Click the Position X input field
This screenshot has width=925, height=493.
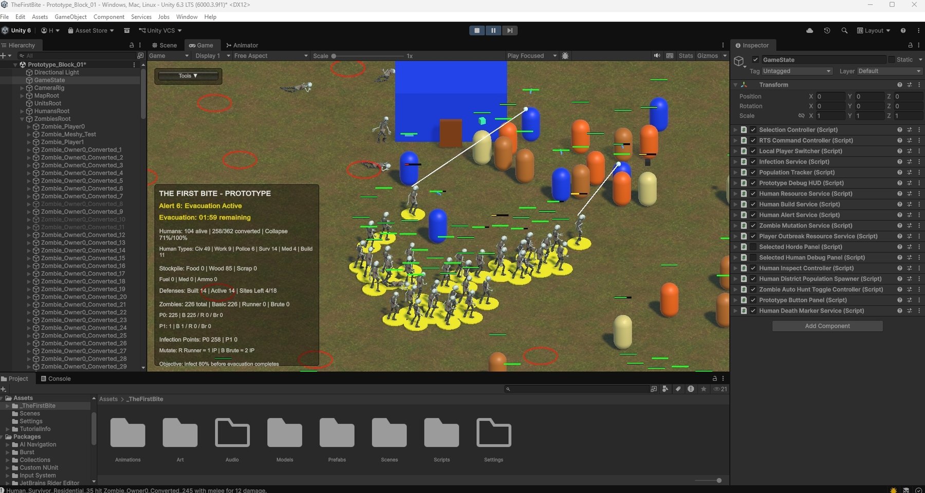[830, 97]
